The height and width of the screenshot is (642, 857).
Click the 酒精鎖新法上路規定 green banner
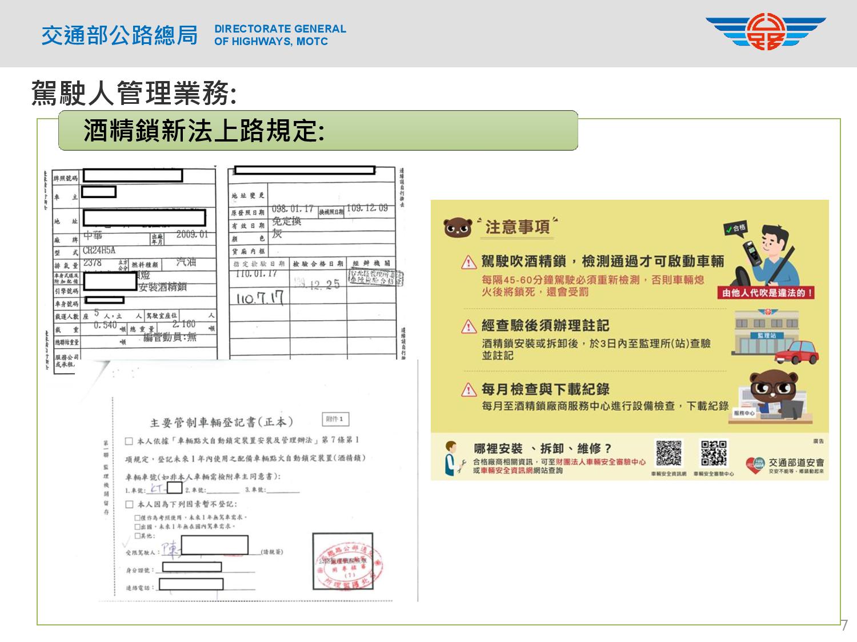coord(318,131)
